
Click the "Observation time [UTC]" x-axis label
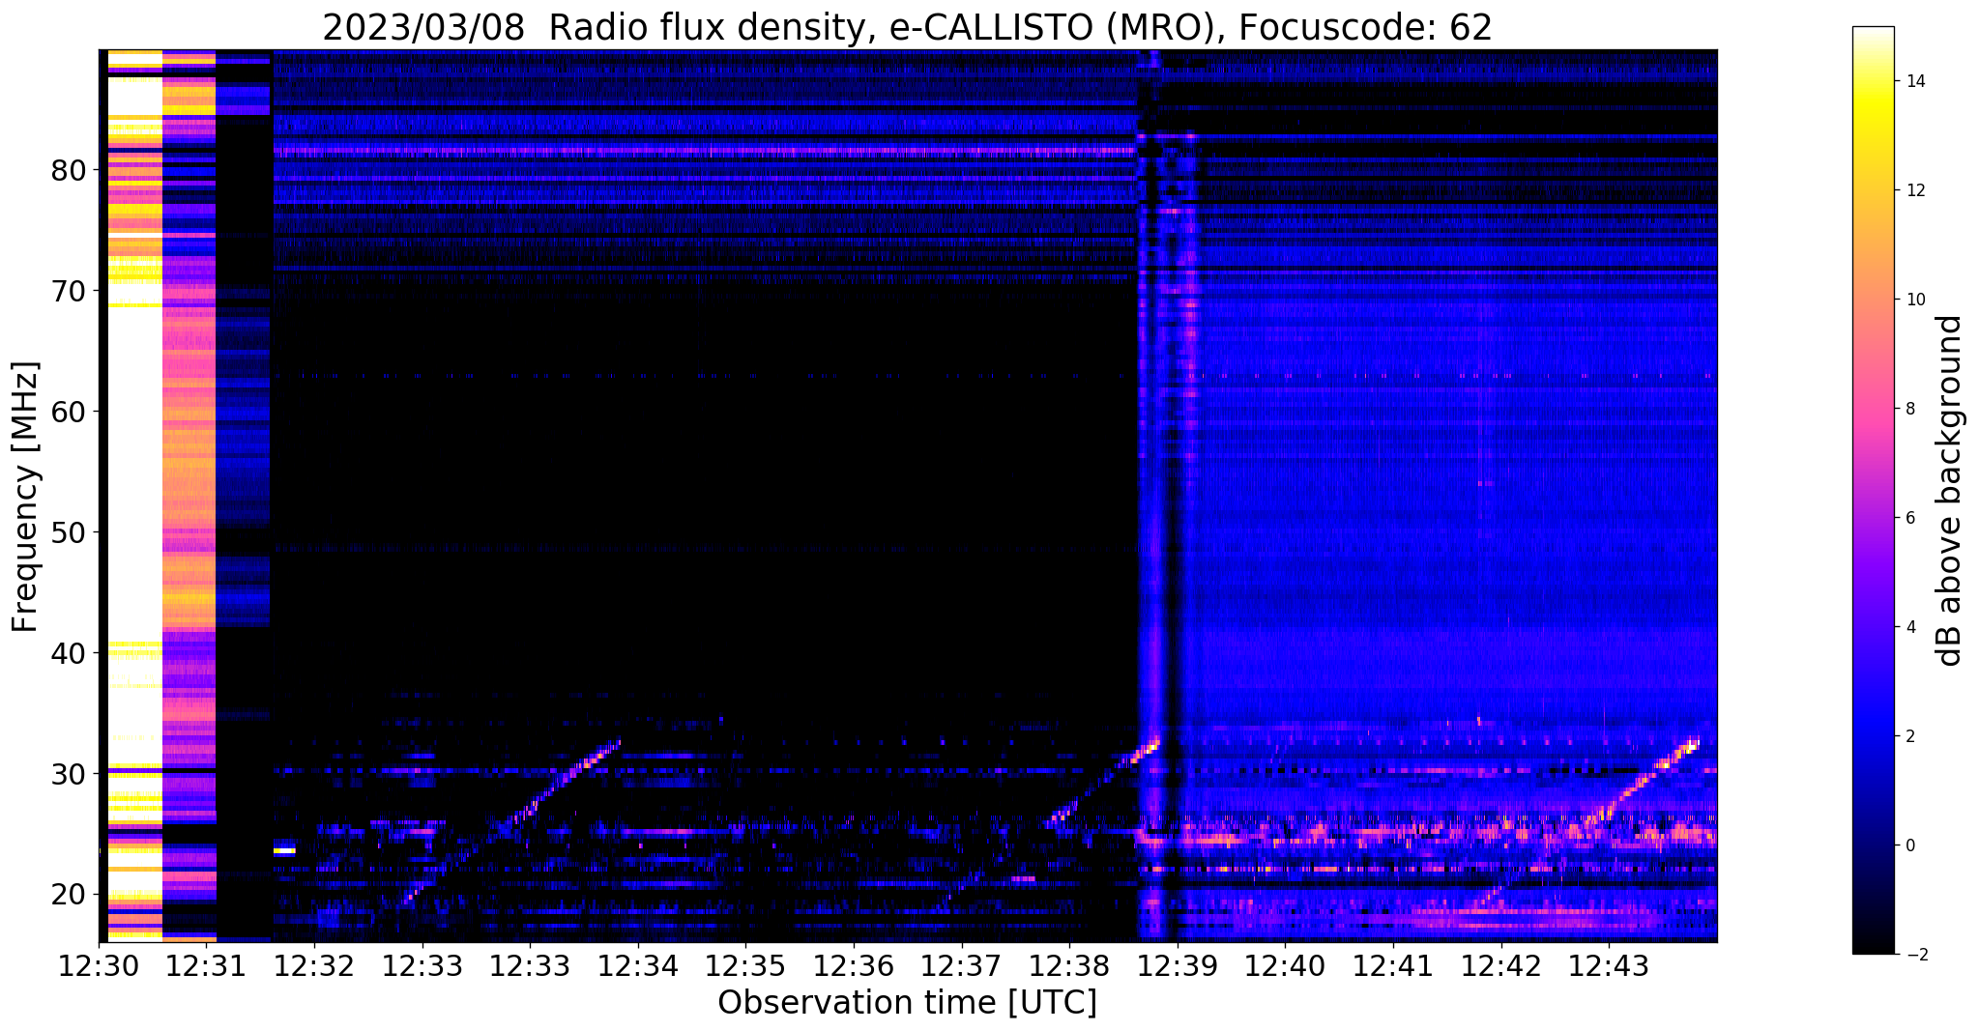(907, 1003)
